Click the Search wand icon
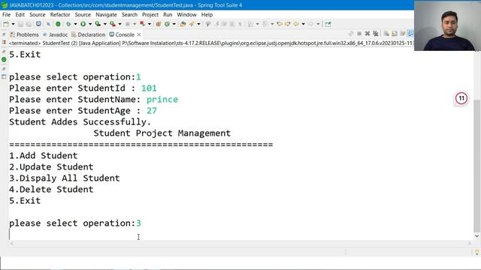Screen dimensions: 481x270 coord(192,24)
